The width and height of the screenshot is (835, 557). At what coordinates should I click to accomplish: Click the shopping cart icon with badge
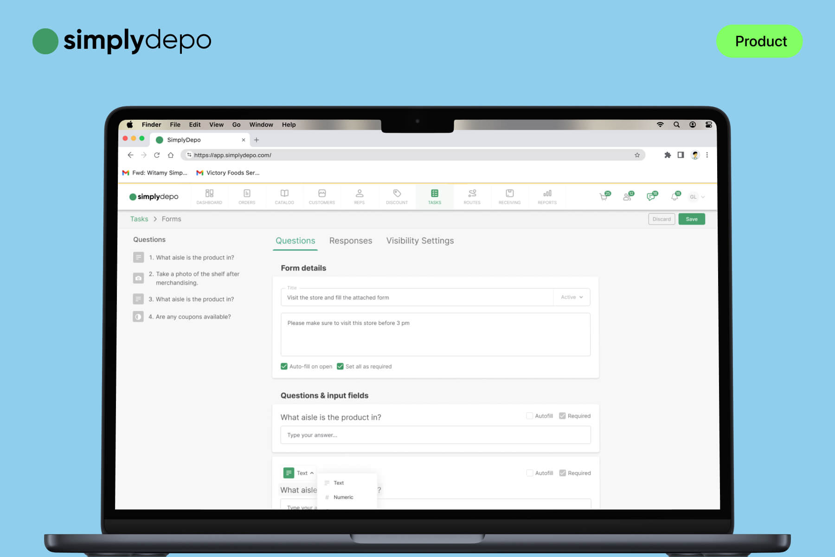click(604, 197)
